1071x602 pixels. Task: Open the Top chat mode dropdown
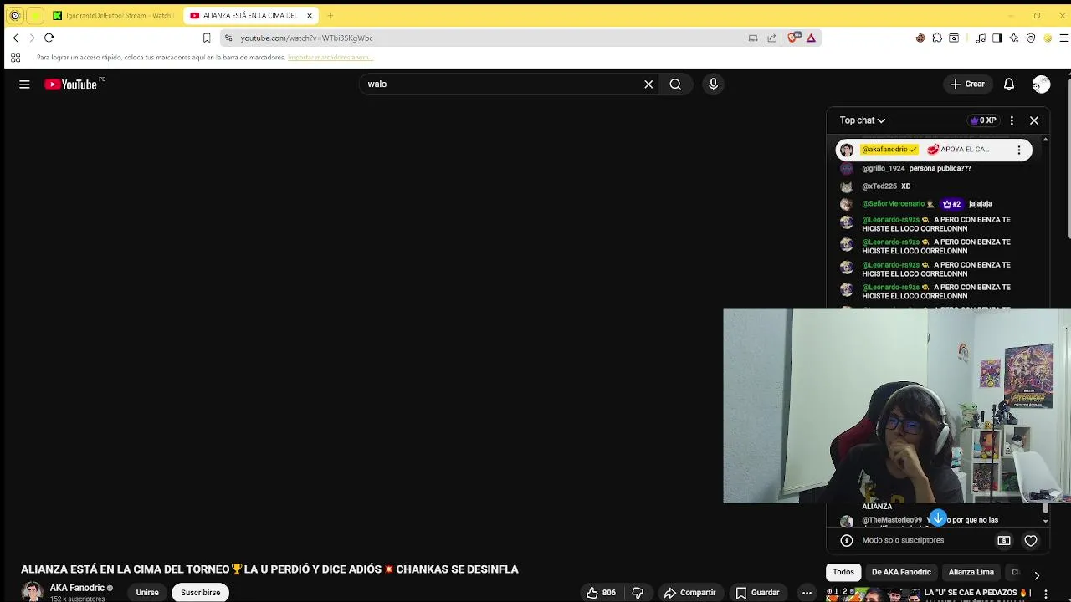point(862,120)
